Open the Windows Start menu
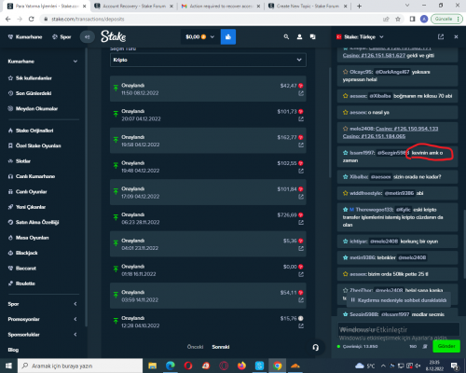This screenshot has height=373, width=466. (8, 366)
